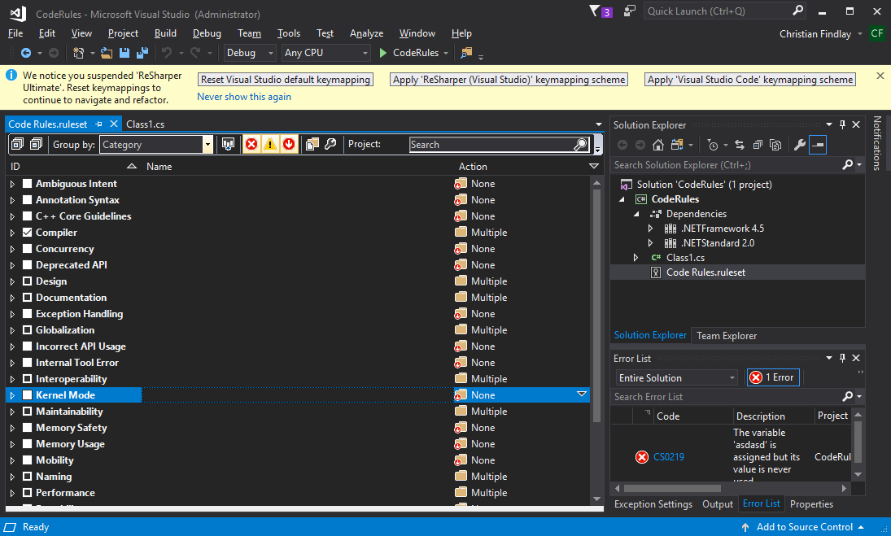Open the Debug configuration dropdown
The height and width of the screenshot is (536, 891).
click(x=249, y=53)
